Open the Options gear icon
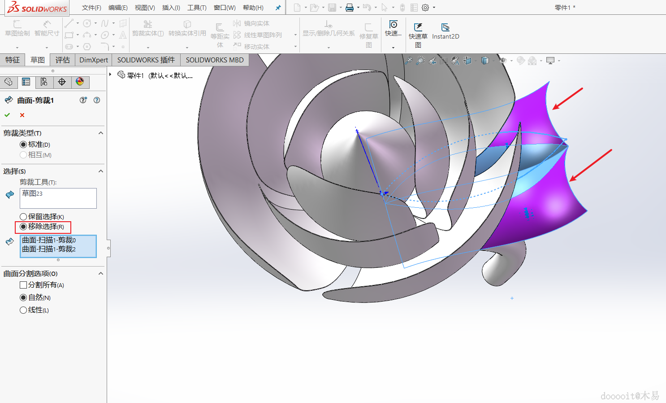666x403 pixels. [425, 8]
